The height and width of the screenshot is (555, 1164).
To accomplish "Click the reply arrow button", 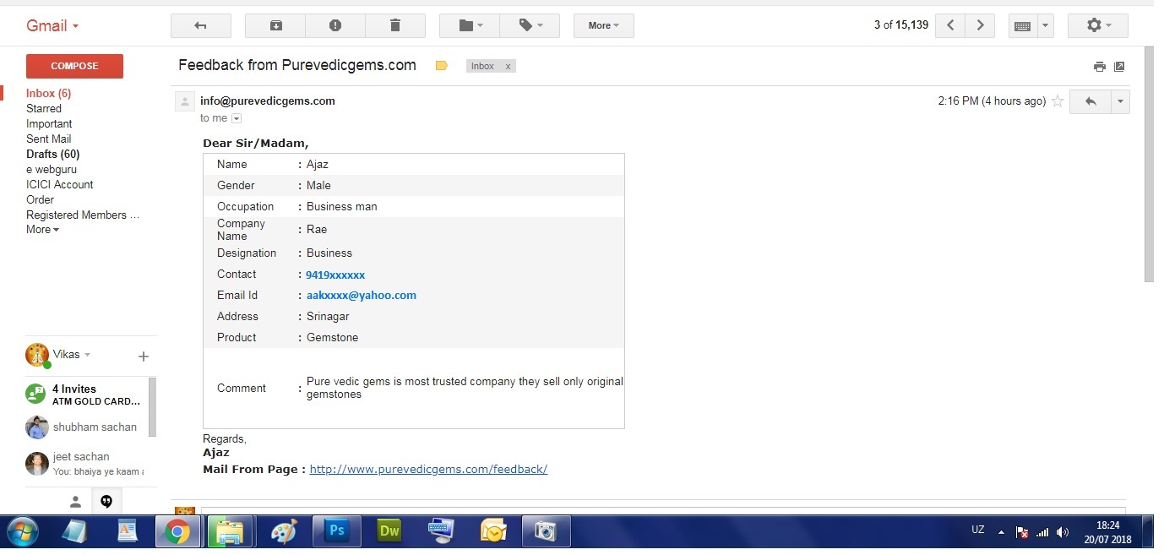I will pos(1091,101).
